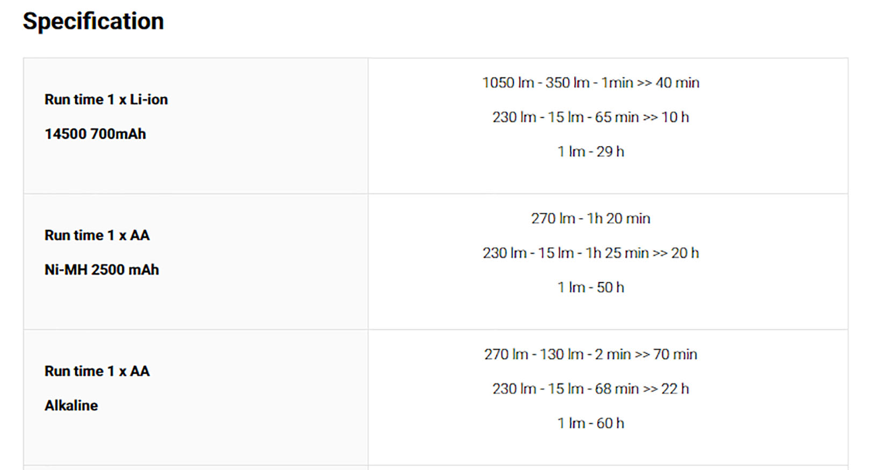This screenshot has height=470, width=889.
Task: Click the Li-ion battery label cell
Action: tap(196, 126)
